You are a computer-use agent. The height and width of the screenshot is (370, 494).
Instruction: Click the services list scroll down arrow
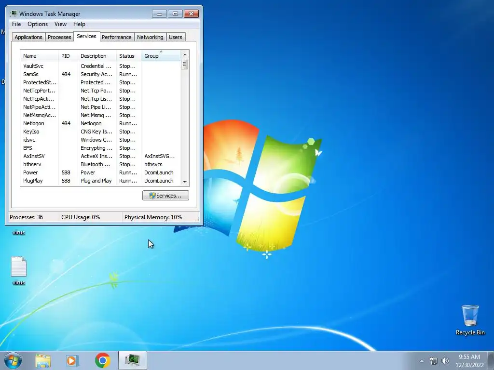(185, 182)
